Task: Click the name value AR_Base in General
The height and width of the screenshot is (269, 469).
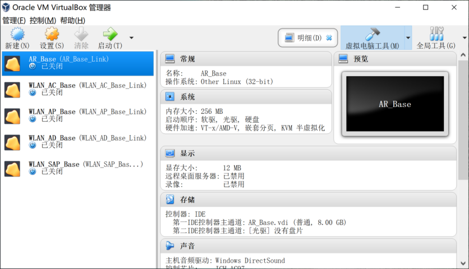Action: tap(214, 73)
